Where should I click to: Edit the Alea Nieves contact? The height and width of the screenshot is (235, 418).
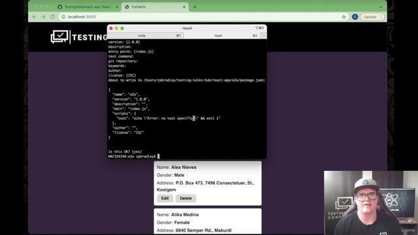[165, 198]
